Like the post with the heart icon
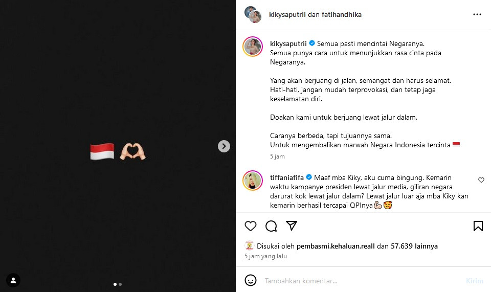 tap(251, 226)
